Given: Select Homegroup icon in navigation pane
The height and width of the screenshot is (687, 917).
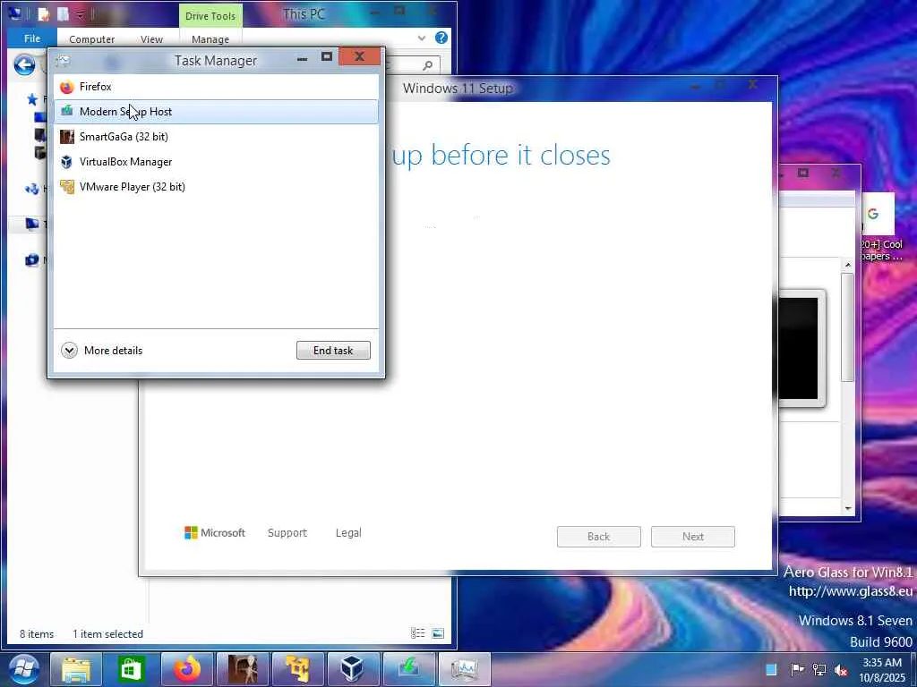Looking at the screenshot, I should pyautogui.click(x=32, y=189).
